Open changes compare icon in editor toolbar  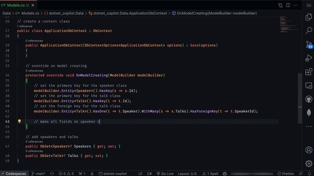pos(280,5)
